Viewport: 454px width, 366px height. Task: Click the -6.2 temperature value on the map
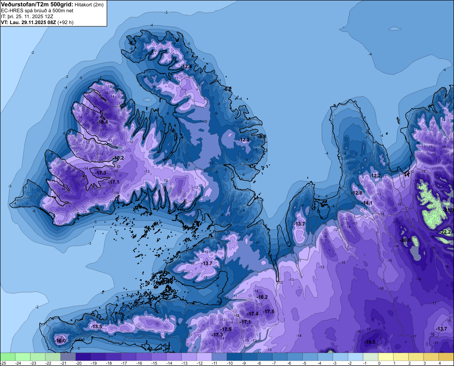click(x=228, y=89)
